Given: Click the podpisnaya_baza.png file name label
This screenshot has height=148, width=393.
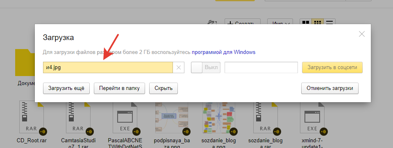Looking at the screenshot, I should point(172,144).
